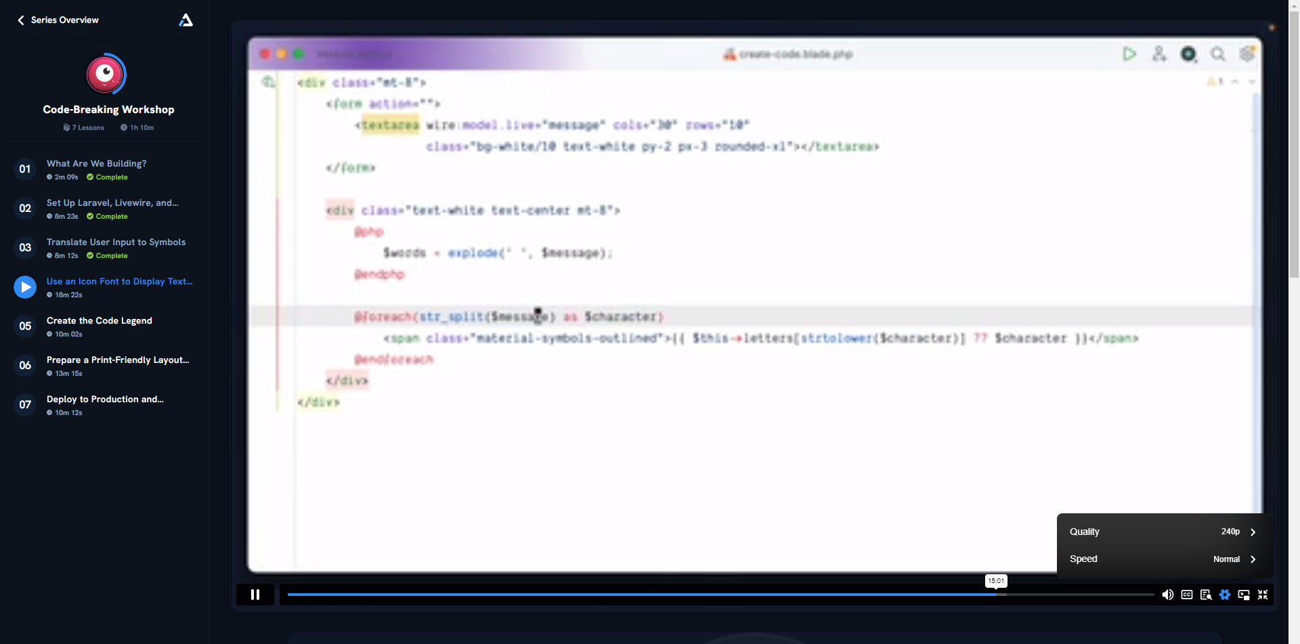Toggle closed captions
This screenshot has width=1300, height=644.
pyautogui.click(x=1187, y=595)
